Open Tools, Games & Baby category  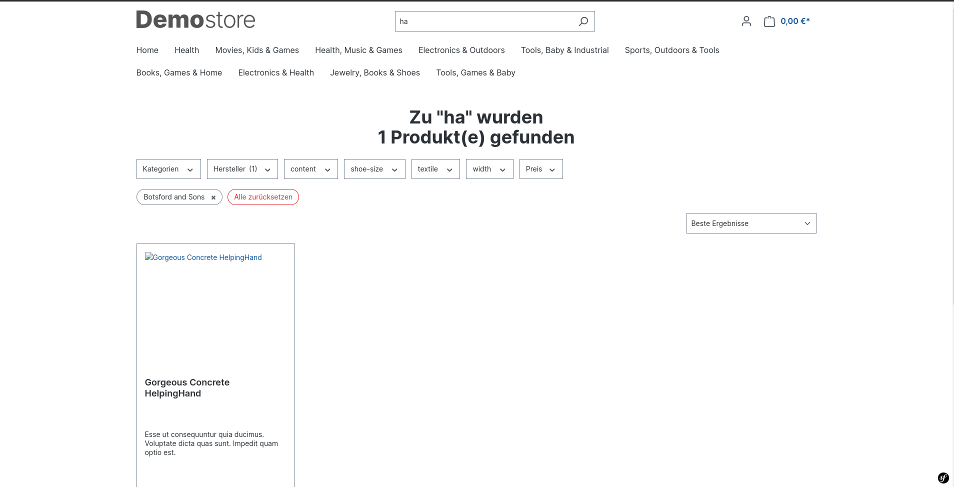475,72
